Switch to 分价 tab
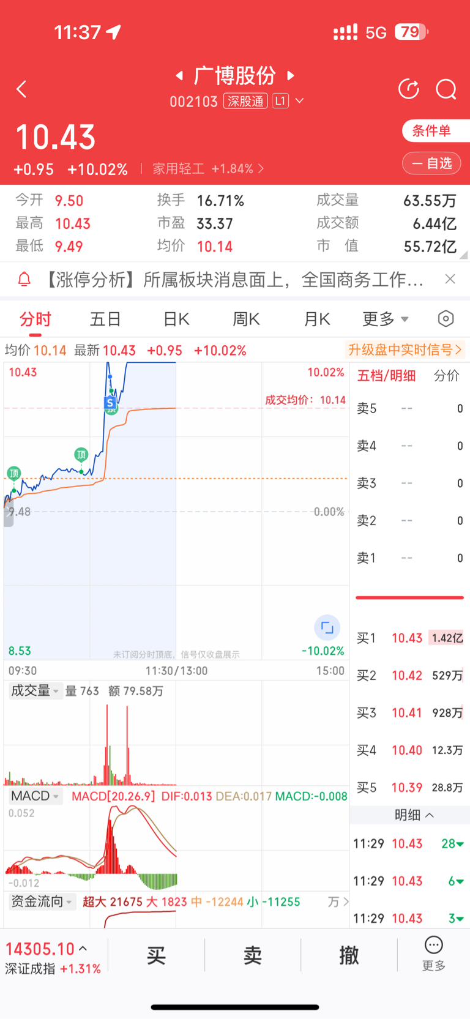Image resolution: width=470 pixels, height=1019 pixels. 447,376
